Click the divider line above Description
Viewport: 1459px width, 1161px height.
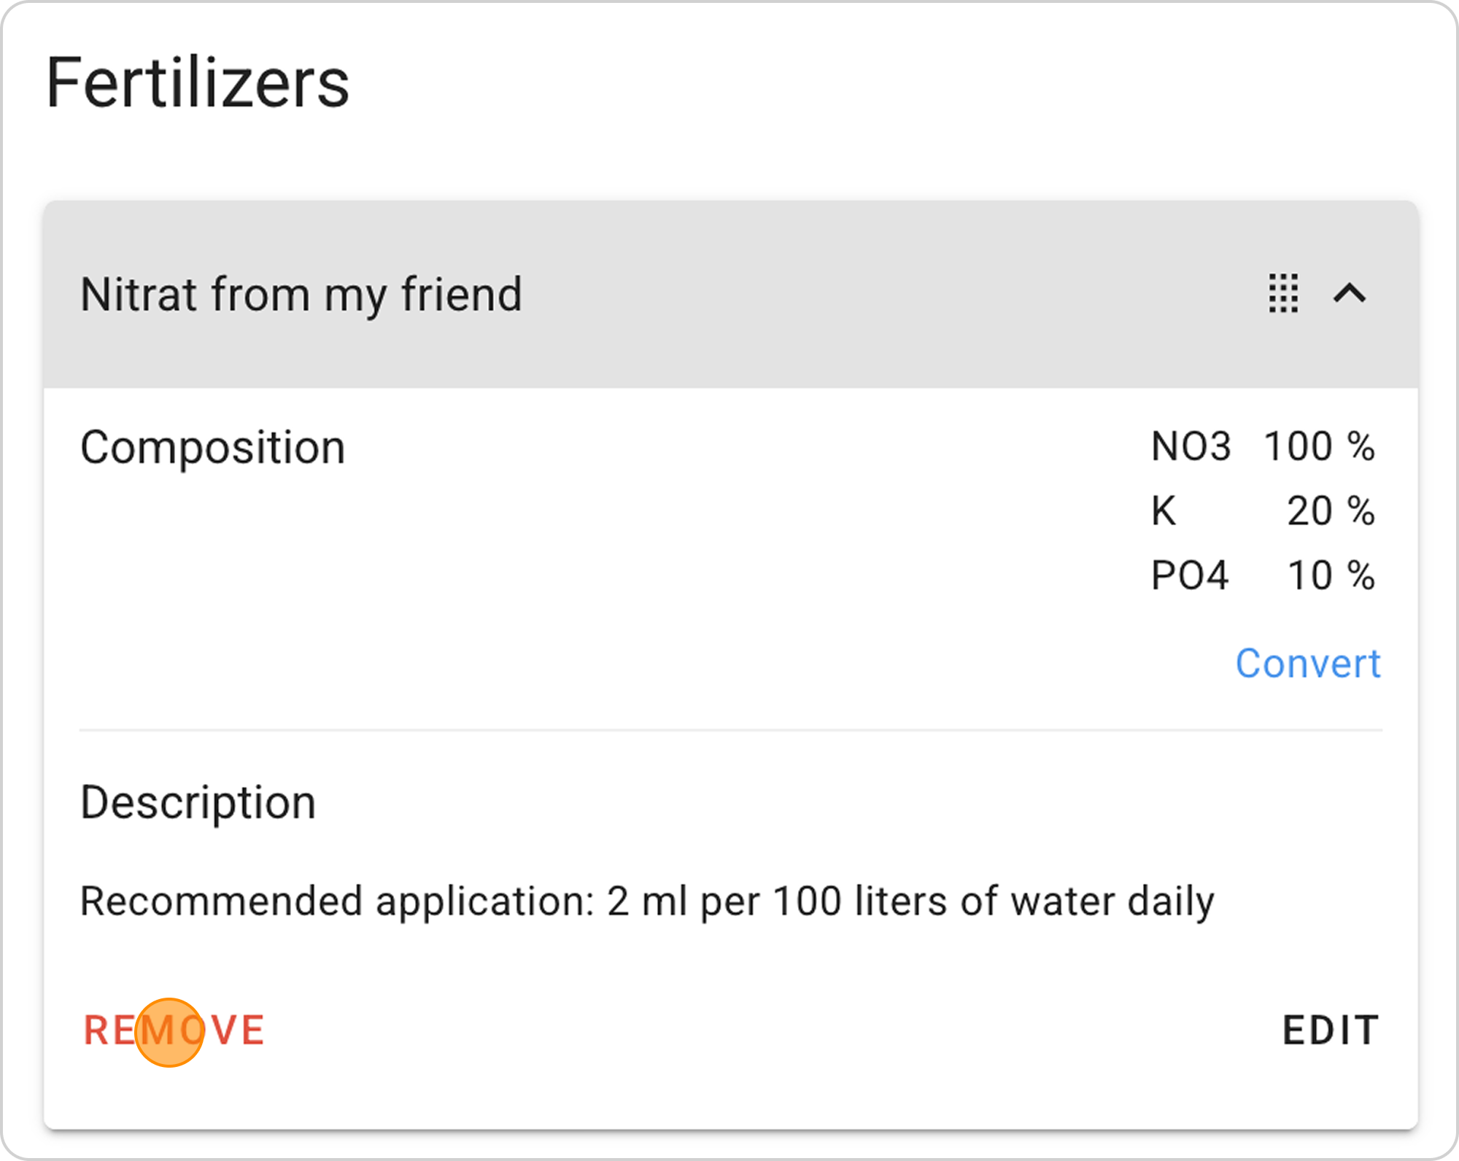click(x=730, y=729)
